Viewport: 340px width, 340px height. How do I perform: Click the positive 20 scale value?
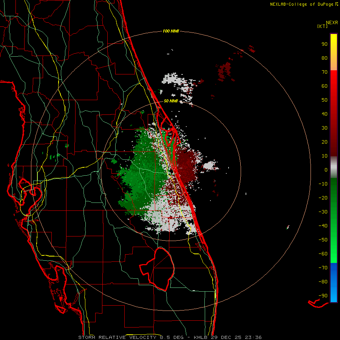coord(325,142)
